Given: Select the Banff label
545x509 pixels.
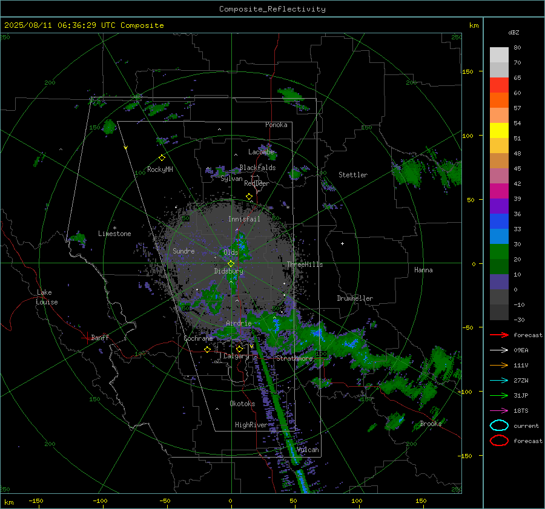Looking at the screenshot, I should point(100,337).
